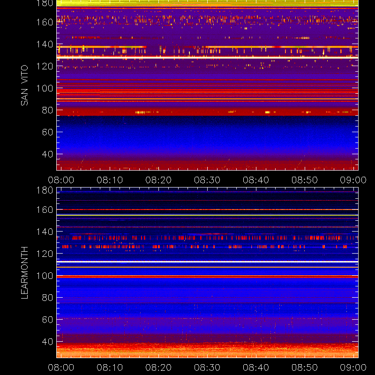Click 08:50 time label under Learmonth plot
This screenshot has width=375, height=375.
coord(305,367)
